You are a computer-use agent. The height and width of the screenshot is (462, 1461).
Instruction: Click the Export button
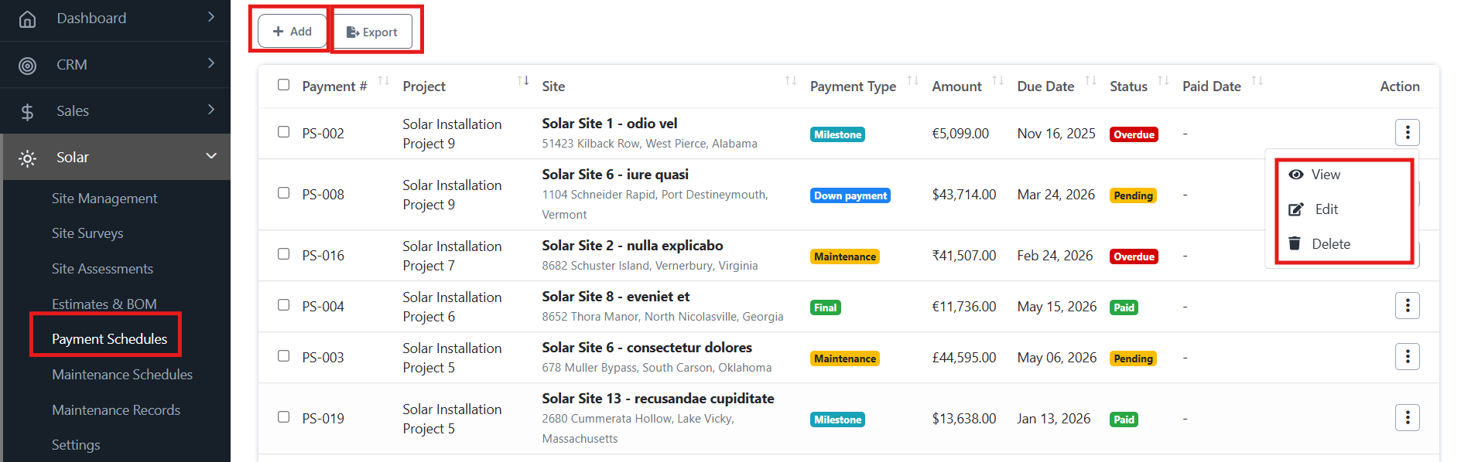tap(372, 32)
